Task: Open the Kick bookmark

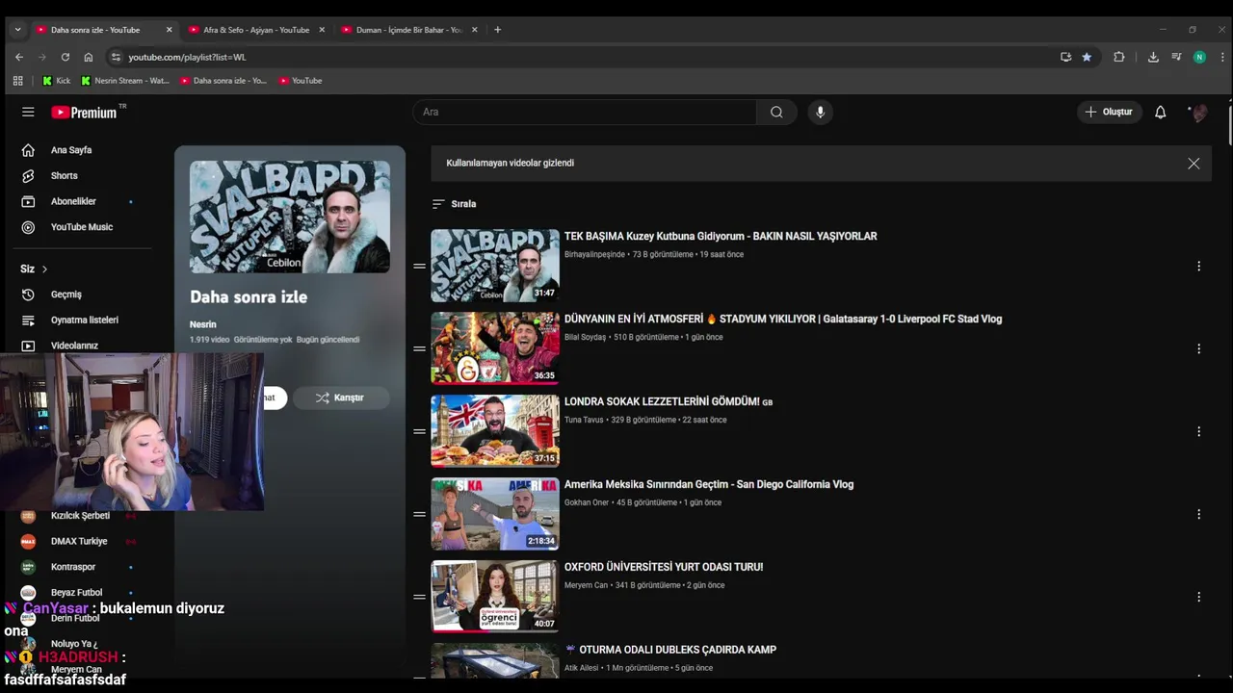Action: click(x=56, y=81)
